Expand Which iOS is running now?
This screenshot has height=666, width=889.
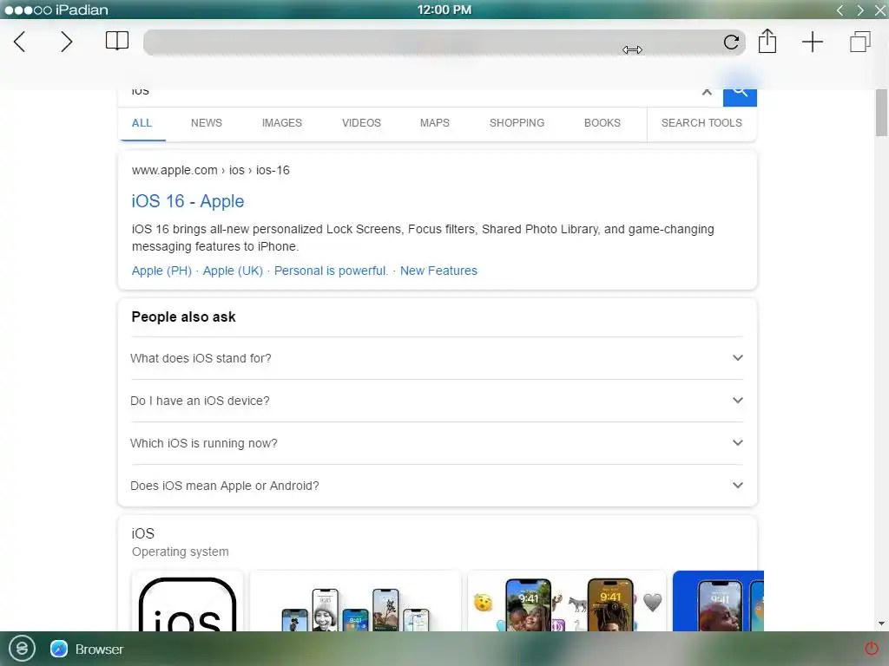coord(437,443)
